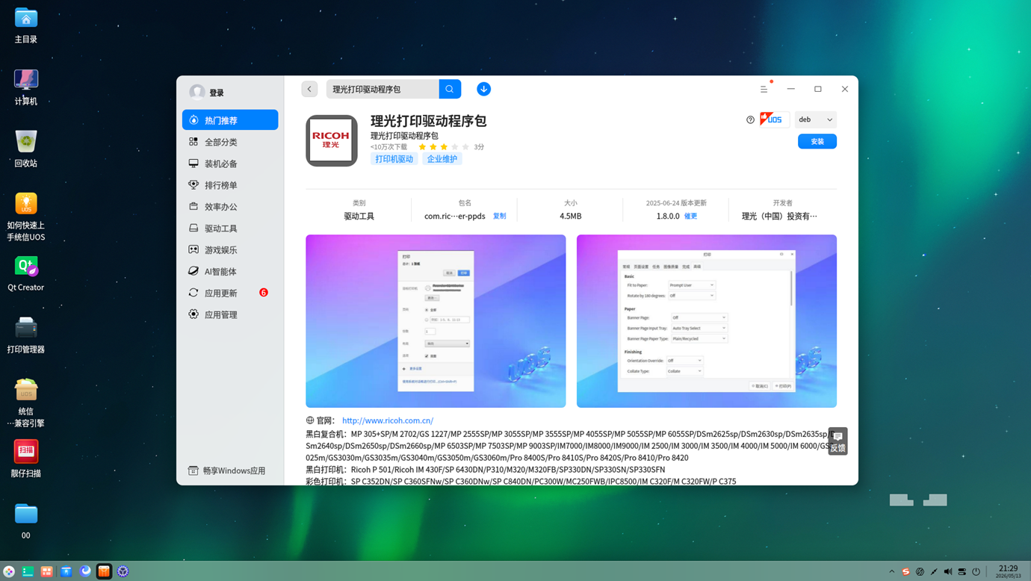
Task: Open the 00 folder on desktop
Action: [x=26, y=521]
